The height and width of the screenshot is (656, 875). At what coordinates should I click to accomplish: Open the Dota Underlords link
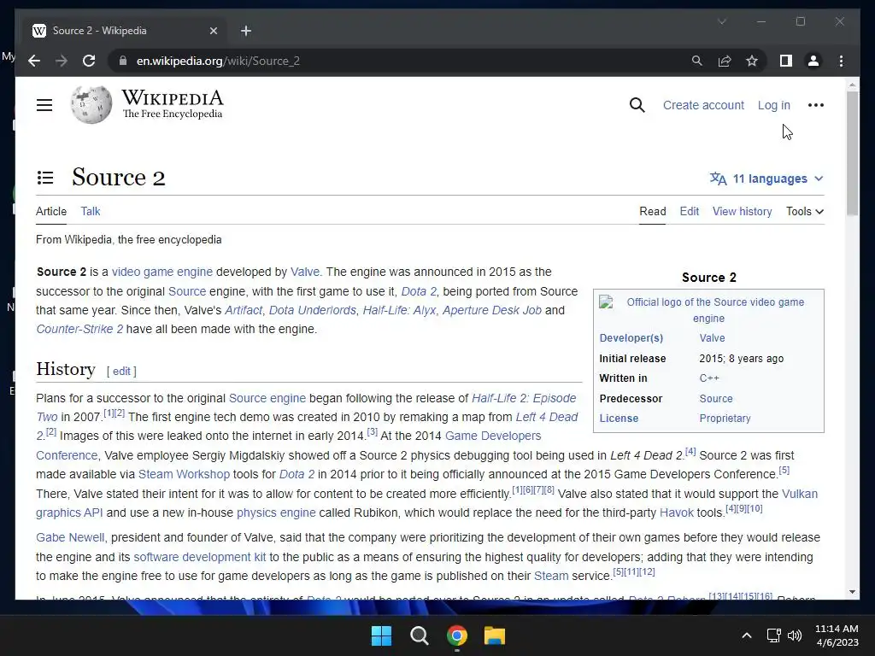[312, 310]
